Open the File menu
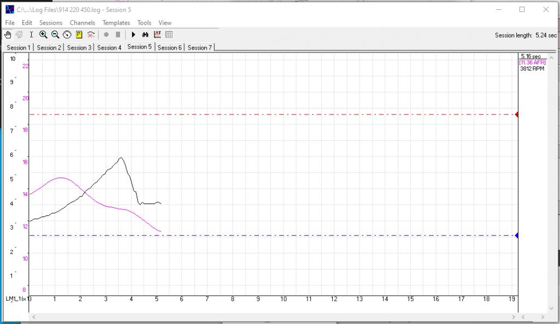Viewport: 560px width, 324px height. (x=10, y=22)
